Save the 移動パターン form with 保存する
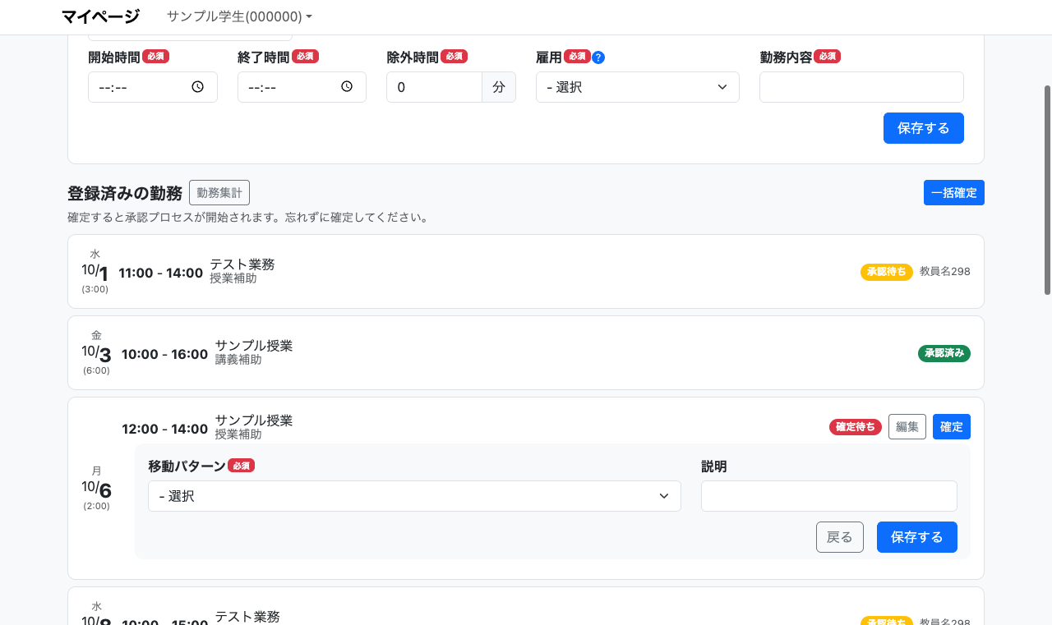This screenshot has width=1052, height=625. [x=916, y=537]
